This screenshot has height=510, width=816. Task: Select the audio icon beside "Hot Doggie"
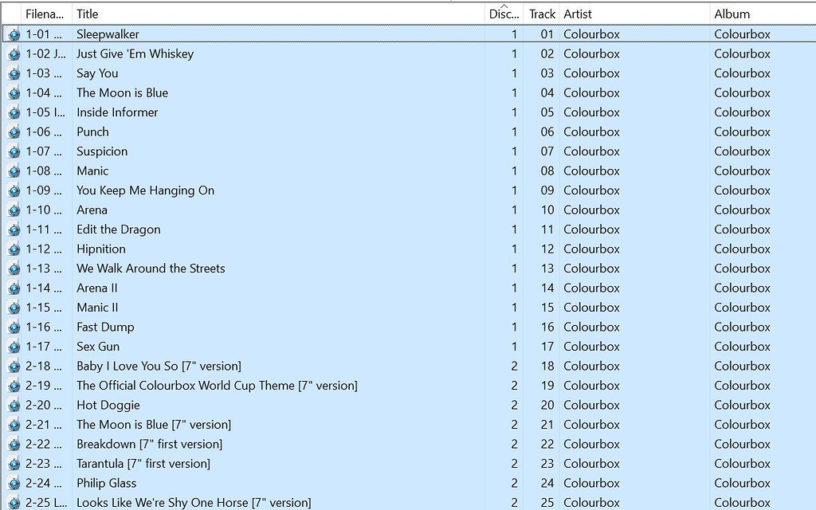click(x=14, y=405)
